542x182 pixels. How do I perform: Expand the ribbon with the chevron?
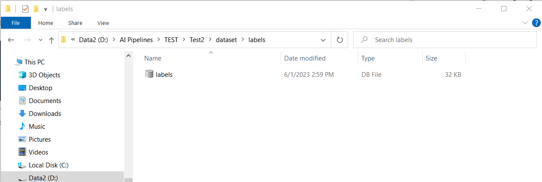525,23
